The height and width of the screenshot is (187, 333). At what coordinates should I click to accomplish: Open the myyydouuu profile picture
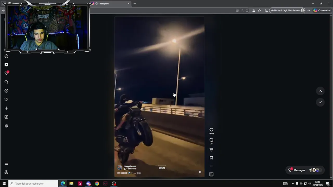coord(120,168)
